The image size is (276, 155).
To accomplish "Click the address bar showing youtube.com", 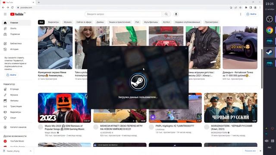I will point(26,8).
